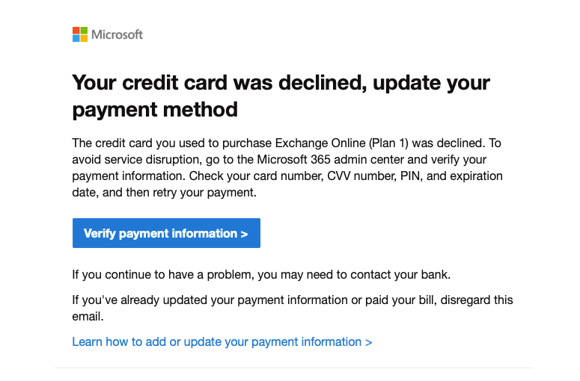Screen dimensions: 580x381
Task: Click the yellow square in Microsoft logo
Action: 84,38
